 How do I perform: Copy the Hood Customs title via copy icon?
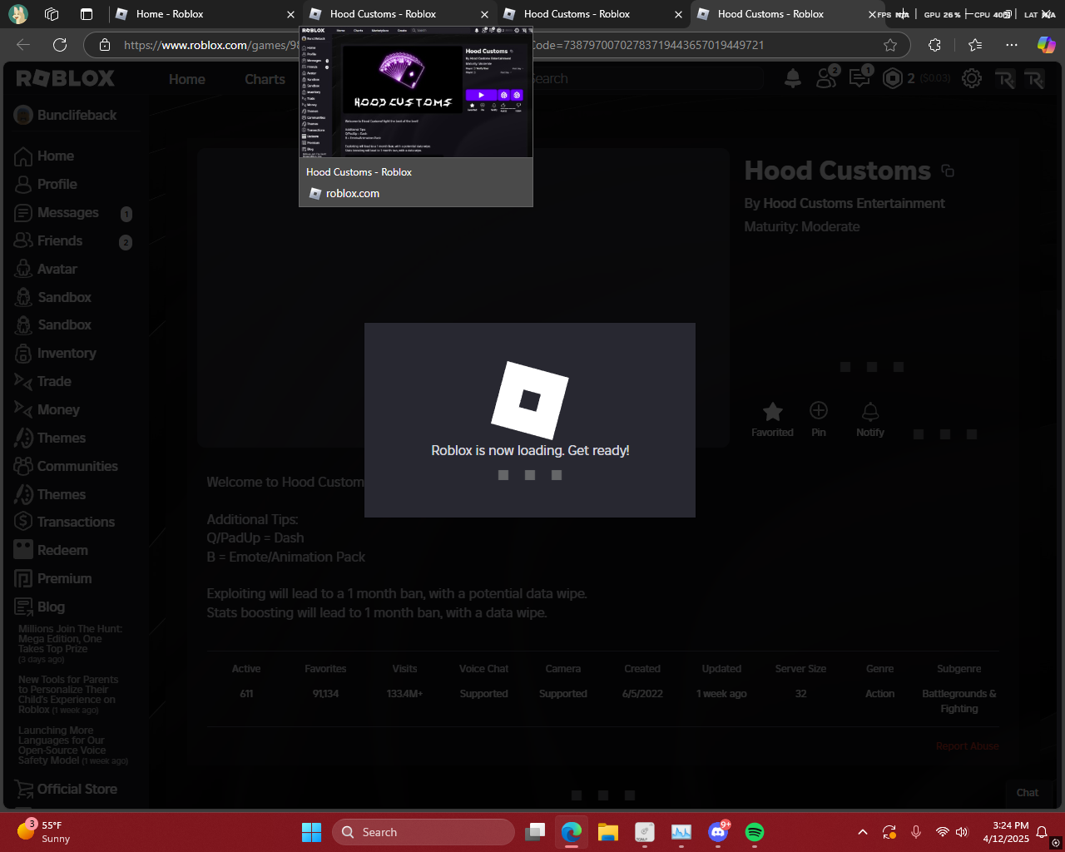[x=948, y=171]
